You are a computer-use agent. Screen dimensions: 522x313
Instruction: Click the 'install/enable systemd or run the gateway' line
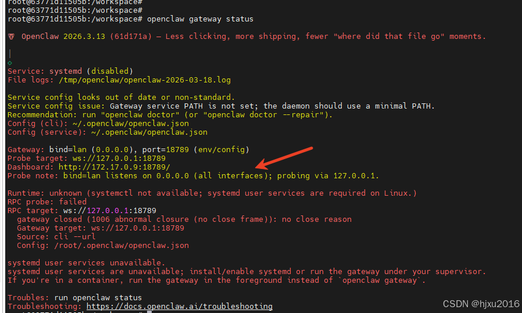[x=246, y=271]
